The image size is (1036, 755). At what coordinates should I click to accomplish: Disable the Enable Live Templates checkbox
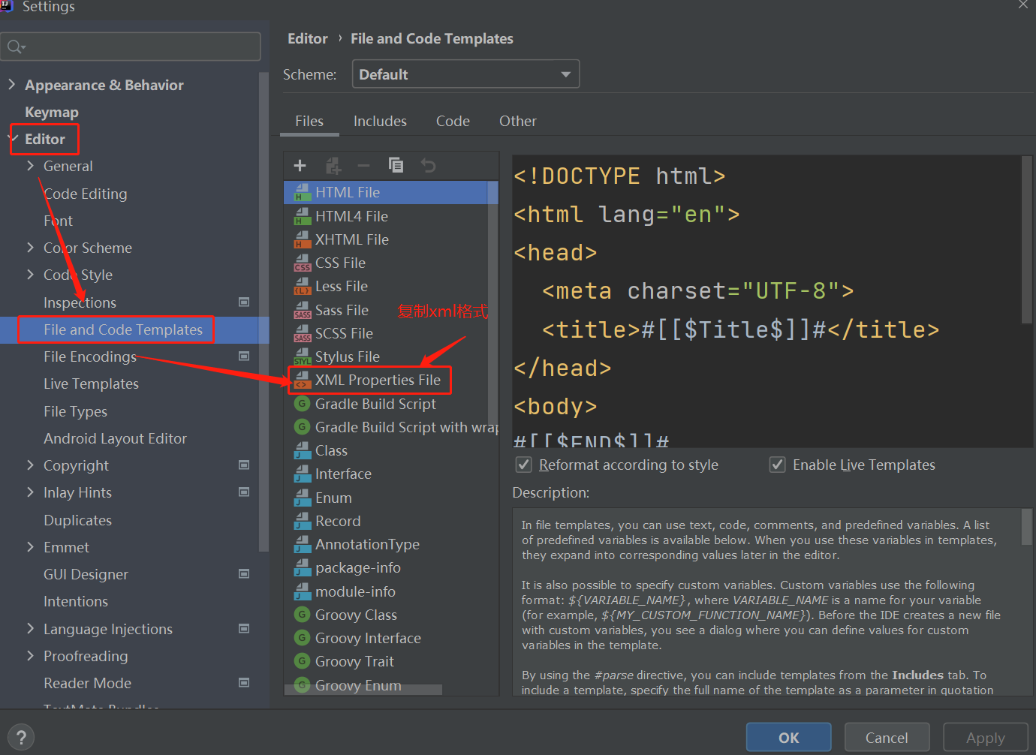(777, 465)
